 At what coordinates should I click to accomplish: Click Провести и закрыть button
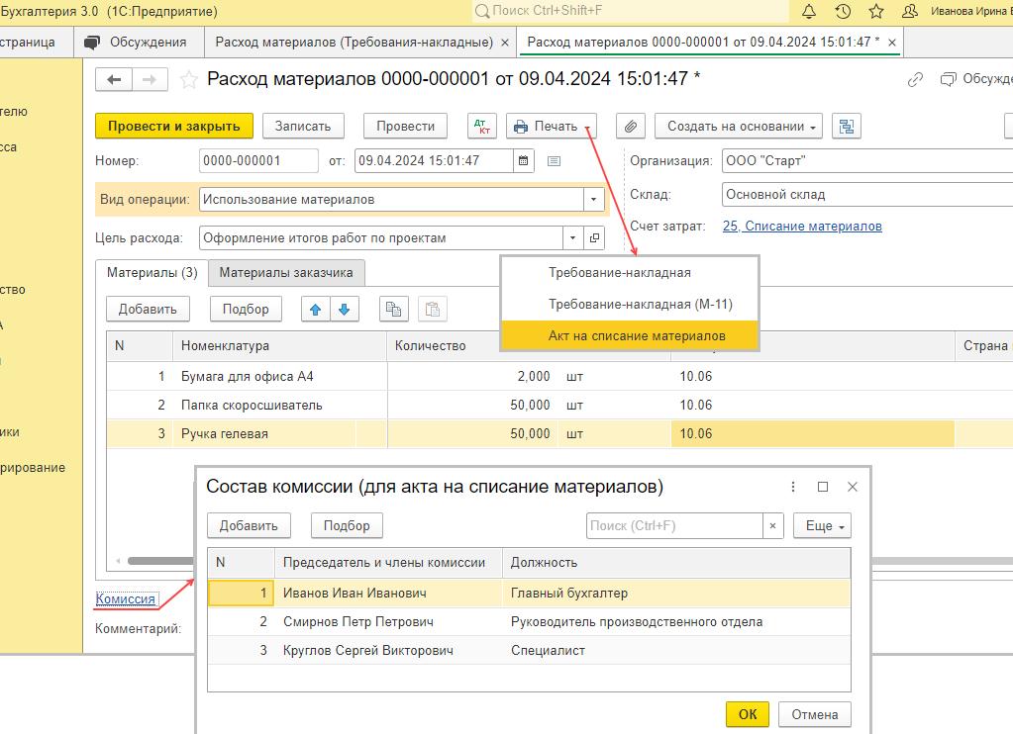click(x=174, y=126)
